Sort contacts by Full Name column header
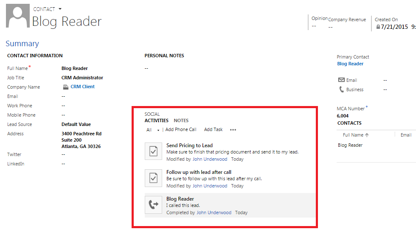This screenshot has width=416, height=232. pyautogui.click(x=355, y=135)
